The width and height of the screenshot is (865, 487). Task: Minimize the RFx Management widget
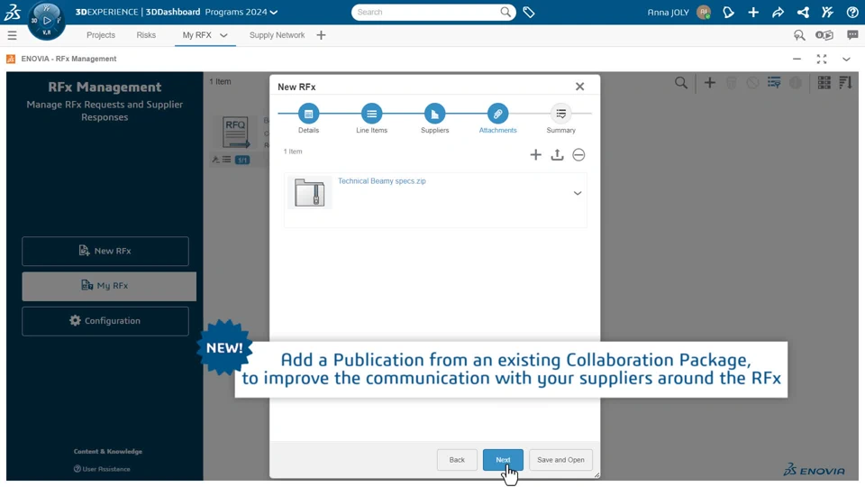tap(797, 60)
